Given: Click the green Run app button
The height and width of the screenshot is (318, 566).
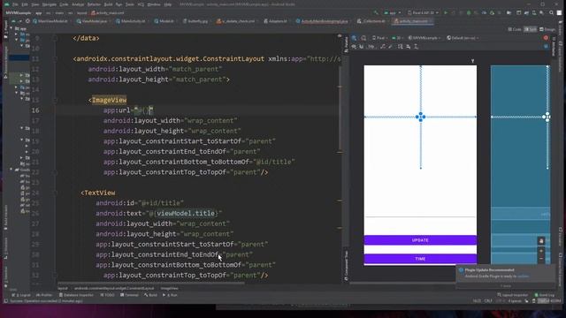Looking at the screenshot, I should (446, 12).
